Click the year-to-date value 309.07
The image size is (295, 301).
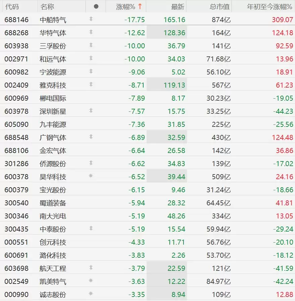[283, 20]
